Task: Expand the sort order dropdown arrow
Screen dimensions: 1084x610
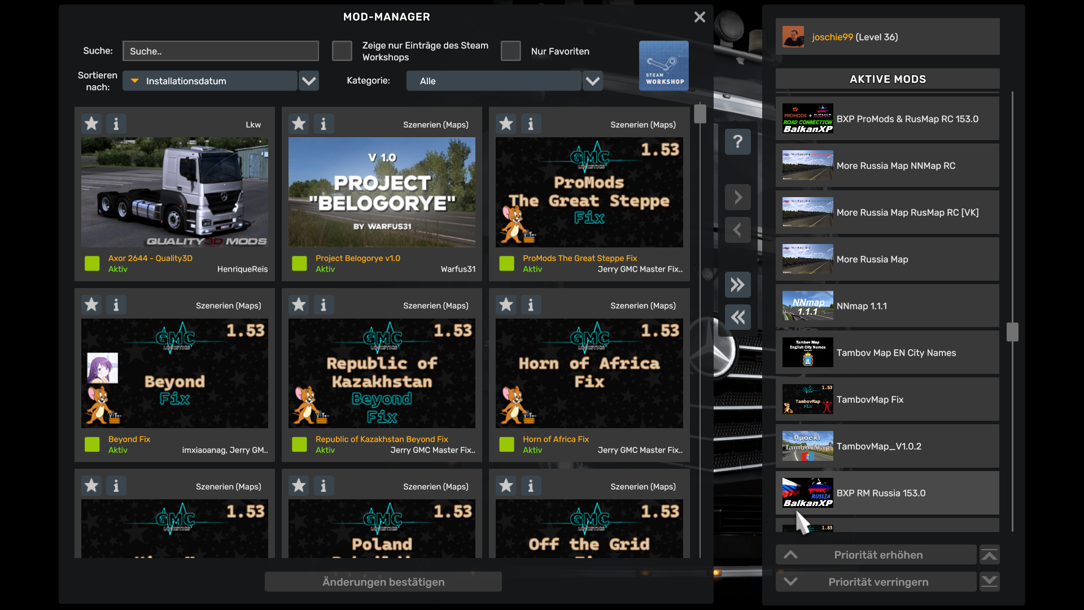Action: (x=309, y=81)
